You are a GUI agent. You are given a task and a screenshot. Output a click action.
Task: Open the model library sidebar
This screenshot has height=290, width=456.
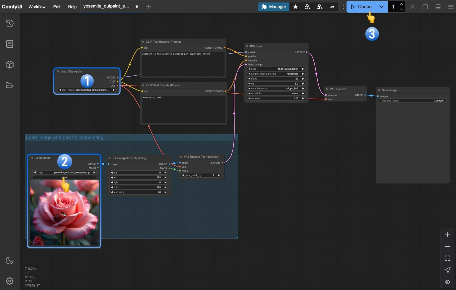tap(10, 64)
